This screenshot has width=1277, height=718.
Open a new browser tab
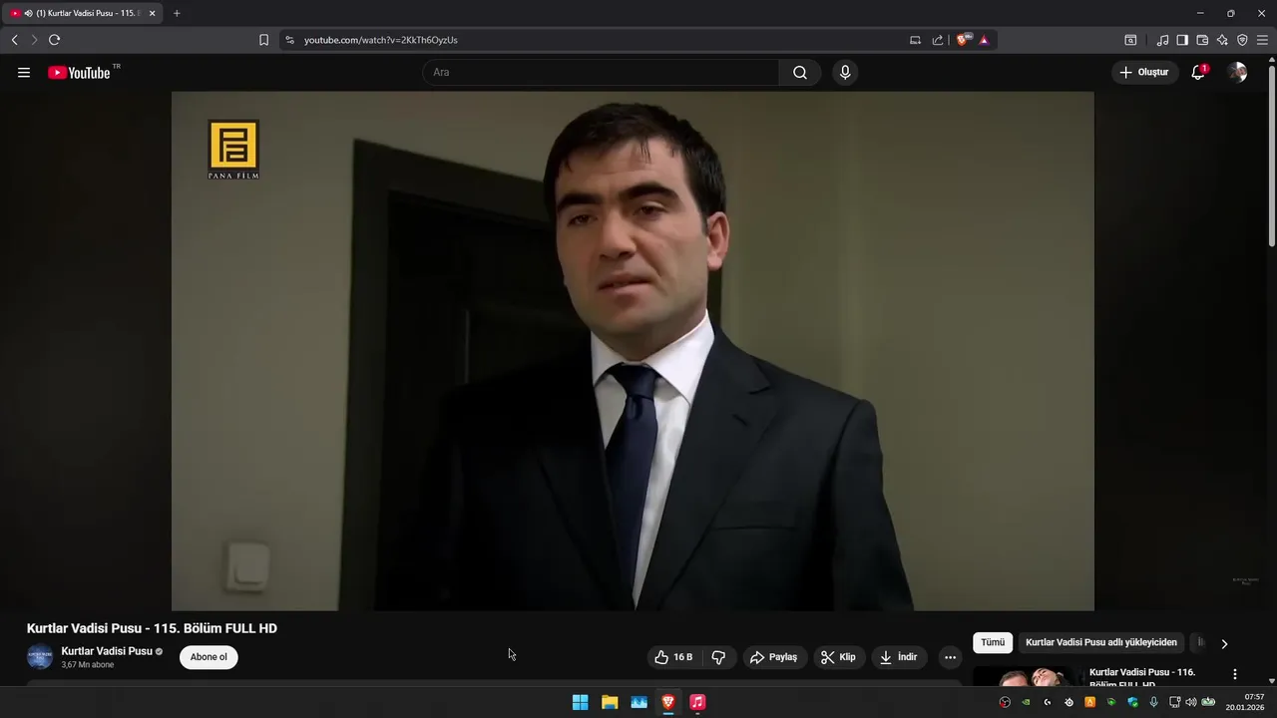(x=177, y=13)
